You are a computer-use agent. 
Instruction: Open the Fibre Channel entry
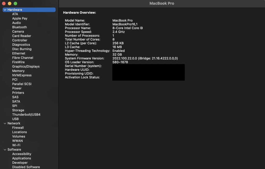click(23, 58)
